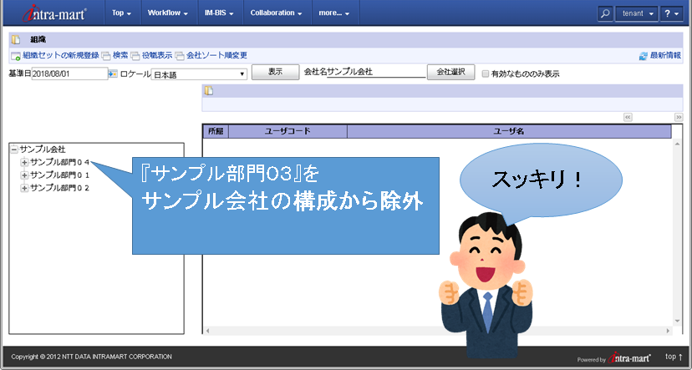This screenshot has width=692, height=370.
Task: Click the 検索 link
Action: tap(120, 56)
